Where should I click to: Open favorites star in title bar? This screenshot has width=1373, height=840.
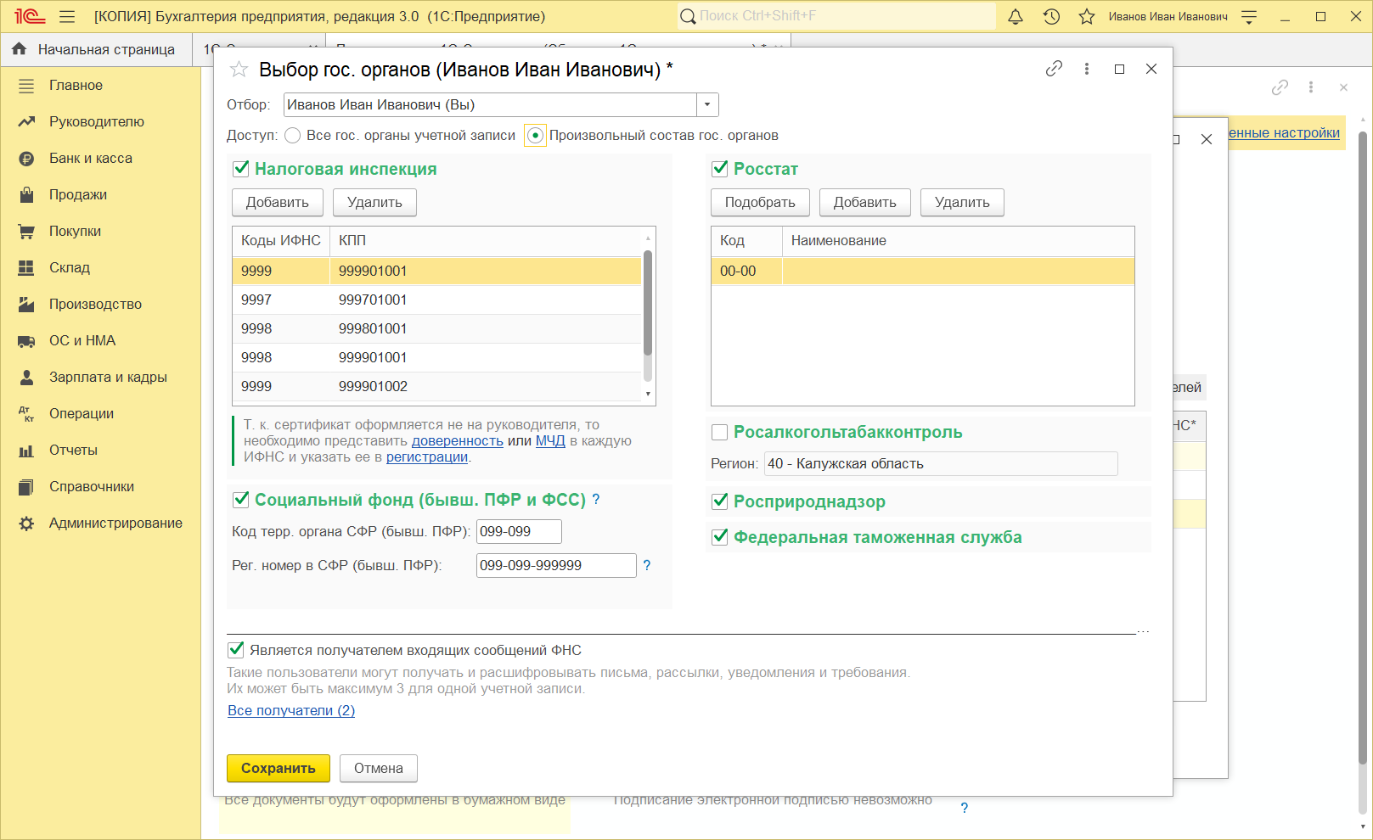tap(1087, 16)
